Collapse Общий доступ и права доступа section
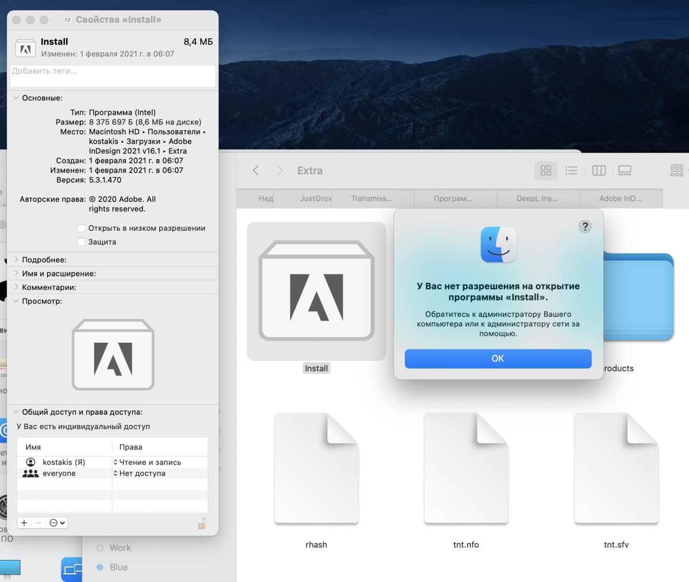689x582 pixels. pyautogui.click(x=16, y=412)
